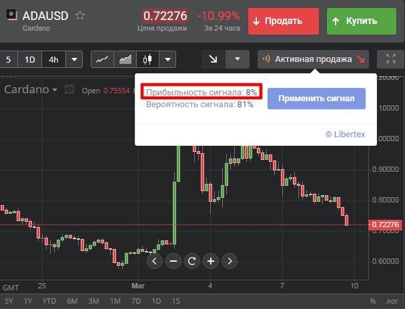Click the 0.72276 sell price value
405x309 pixels.
(x=165, y=16)
